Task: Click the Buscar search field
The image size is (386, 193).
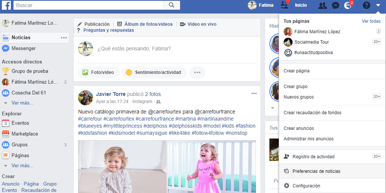Action: pos(89,5)
